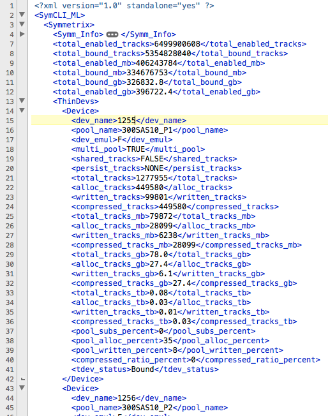Click dev_name value 1256 on line 44
This screenshot has height=416, width=328.
126,397
